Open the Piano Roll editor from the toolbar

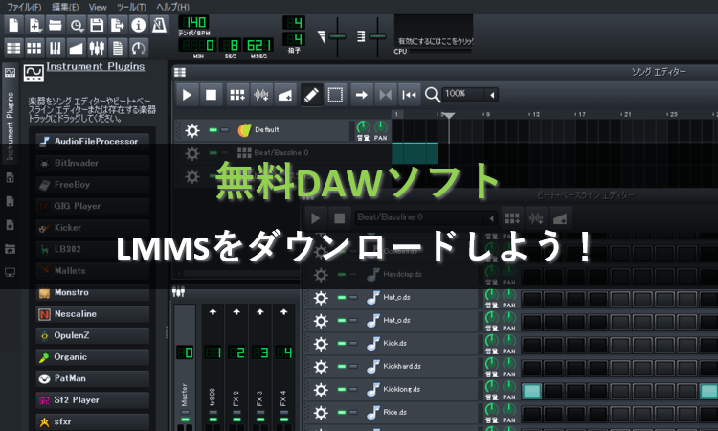(x=56, y=47)
